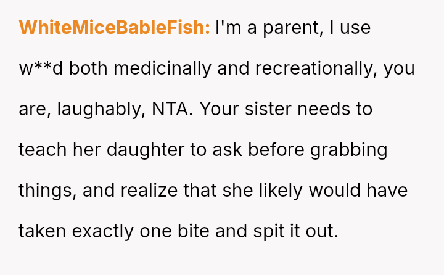Viewport: 444px width, 275px height.
Task: Click the censored word "w**d"
Action: (x=41, y=69)
